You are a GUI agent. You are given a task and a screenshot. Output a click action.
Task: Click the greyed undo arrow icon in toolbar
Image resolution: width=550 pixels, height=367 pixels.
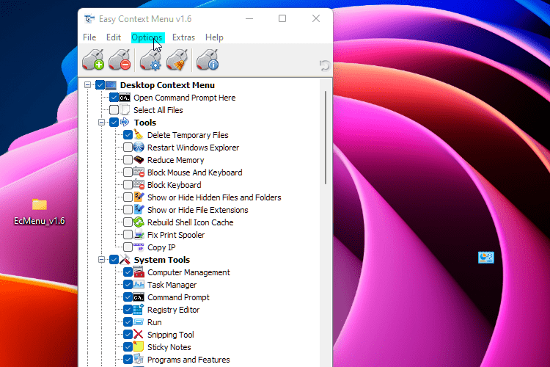324,65
